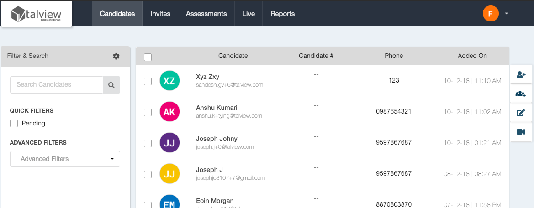Click the yellow JJ avatar for Joseph J
Viewport: 534px width, 208px height.
coord(169,173)
